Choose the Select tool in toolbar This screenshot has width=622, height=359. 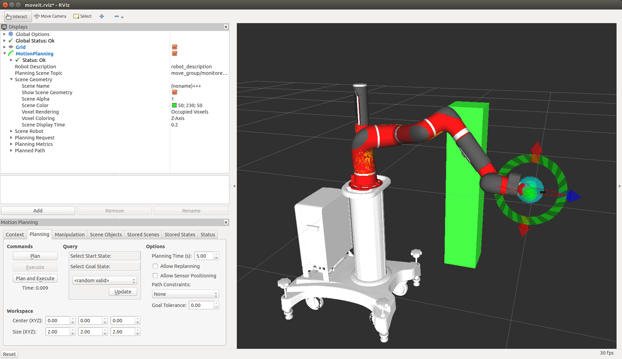pyautogui.click(x=83, y=16)
